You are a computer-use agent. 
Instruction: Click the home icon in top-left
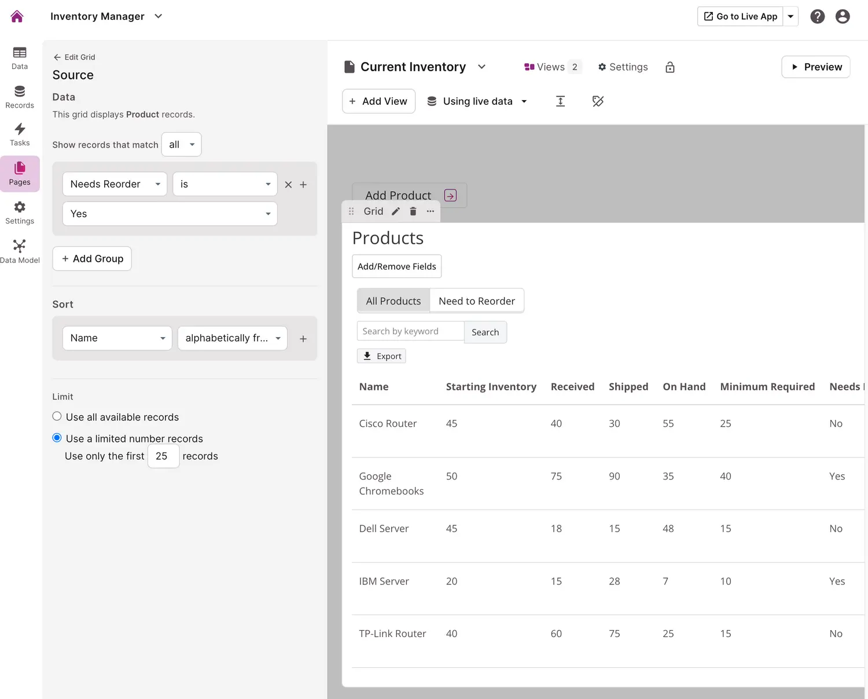[17, 16]
